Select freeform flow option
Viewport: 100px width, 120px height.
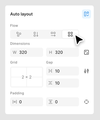tap(19, 34)
